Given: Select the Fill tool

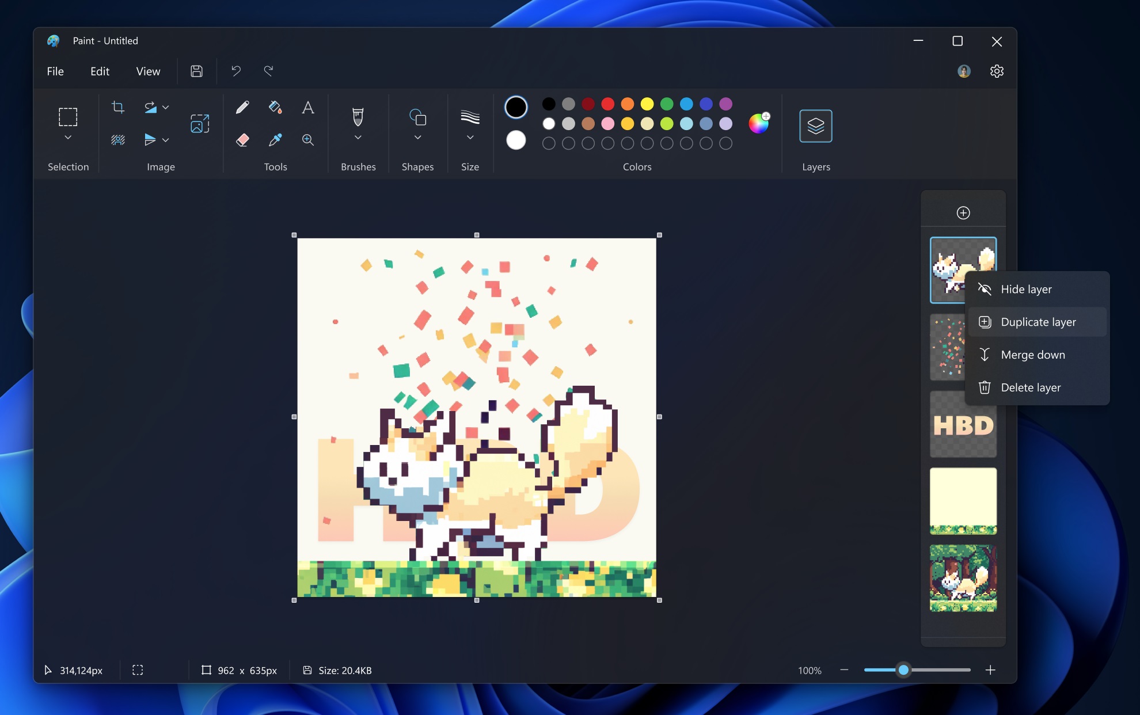Looking at the screenshot, I should 276,107.
